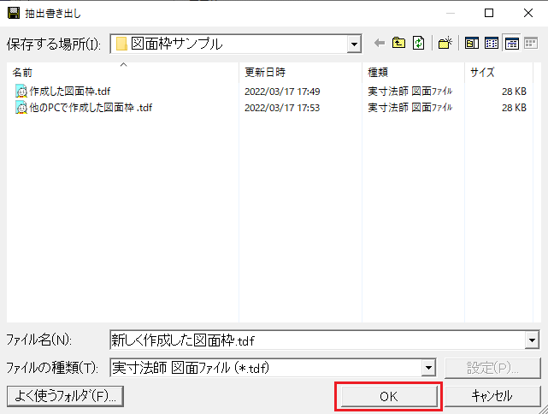Select thumbnail view mode icon
The height and width of the screenshot is (414, 548).
(531, 44)
